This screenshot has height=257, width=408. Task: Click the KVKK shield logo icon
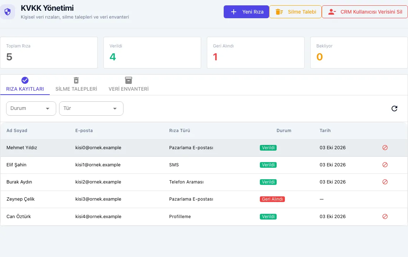point(8,12)
